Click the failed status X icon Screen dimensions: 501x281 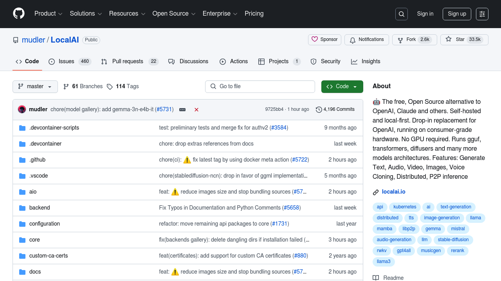point(196,110)
